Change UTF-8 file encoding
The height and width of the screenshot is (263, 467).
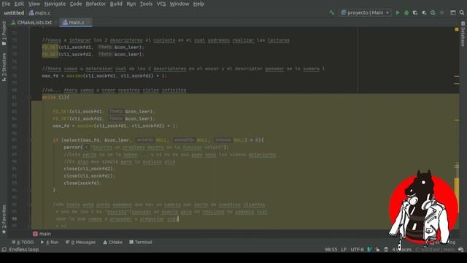coord(357,250)
